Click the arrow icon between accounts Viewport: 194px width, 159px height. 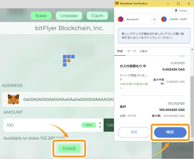tap(154, 19)
